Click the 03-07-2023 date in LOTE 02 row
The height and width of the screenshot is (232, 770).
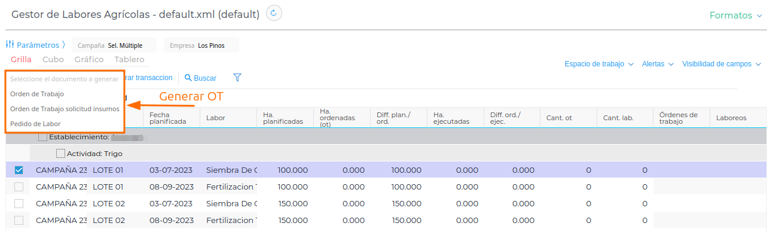(x=171, y=203)
